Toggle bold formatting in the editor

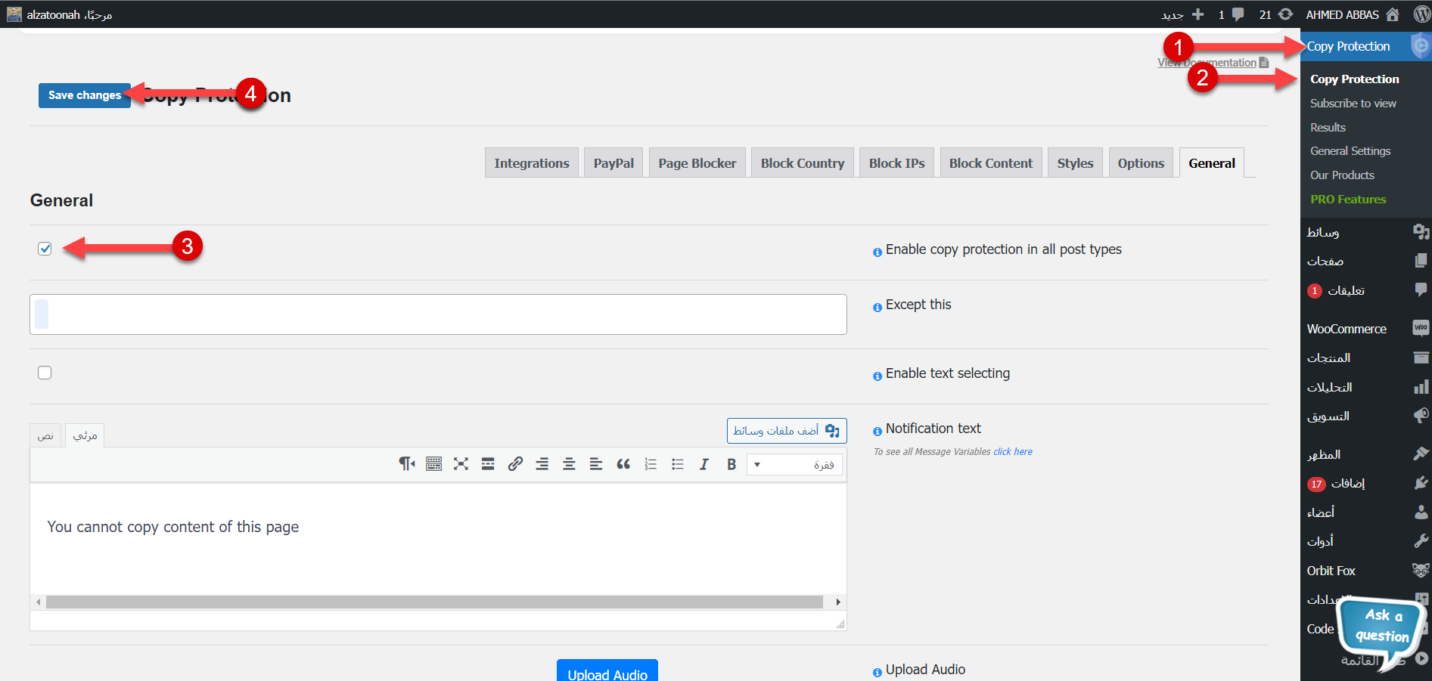click(x=732, y=464)
